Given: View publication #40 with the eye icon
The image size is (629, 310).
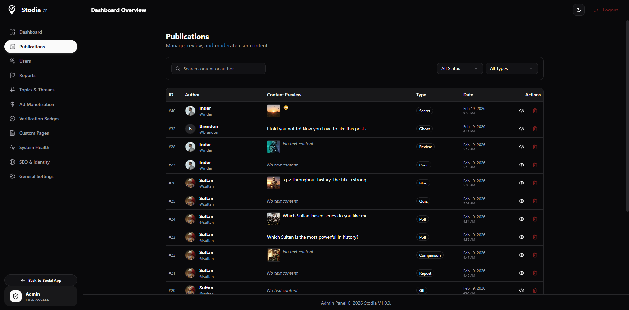Looking at the screenshot, I should (522, 111).
